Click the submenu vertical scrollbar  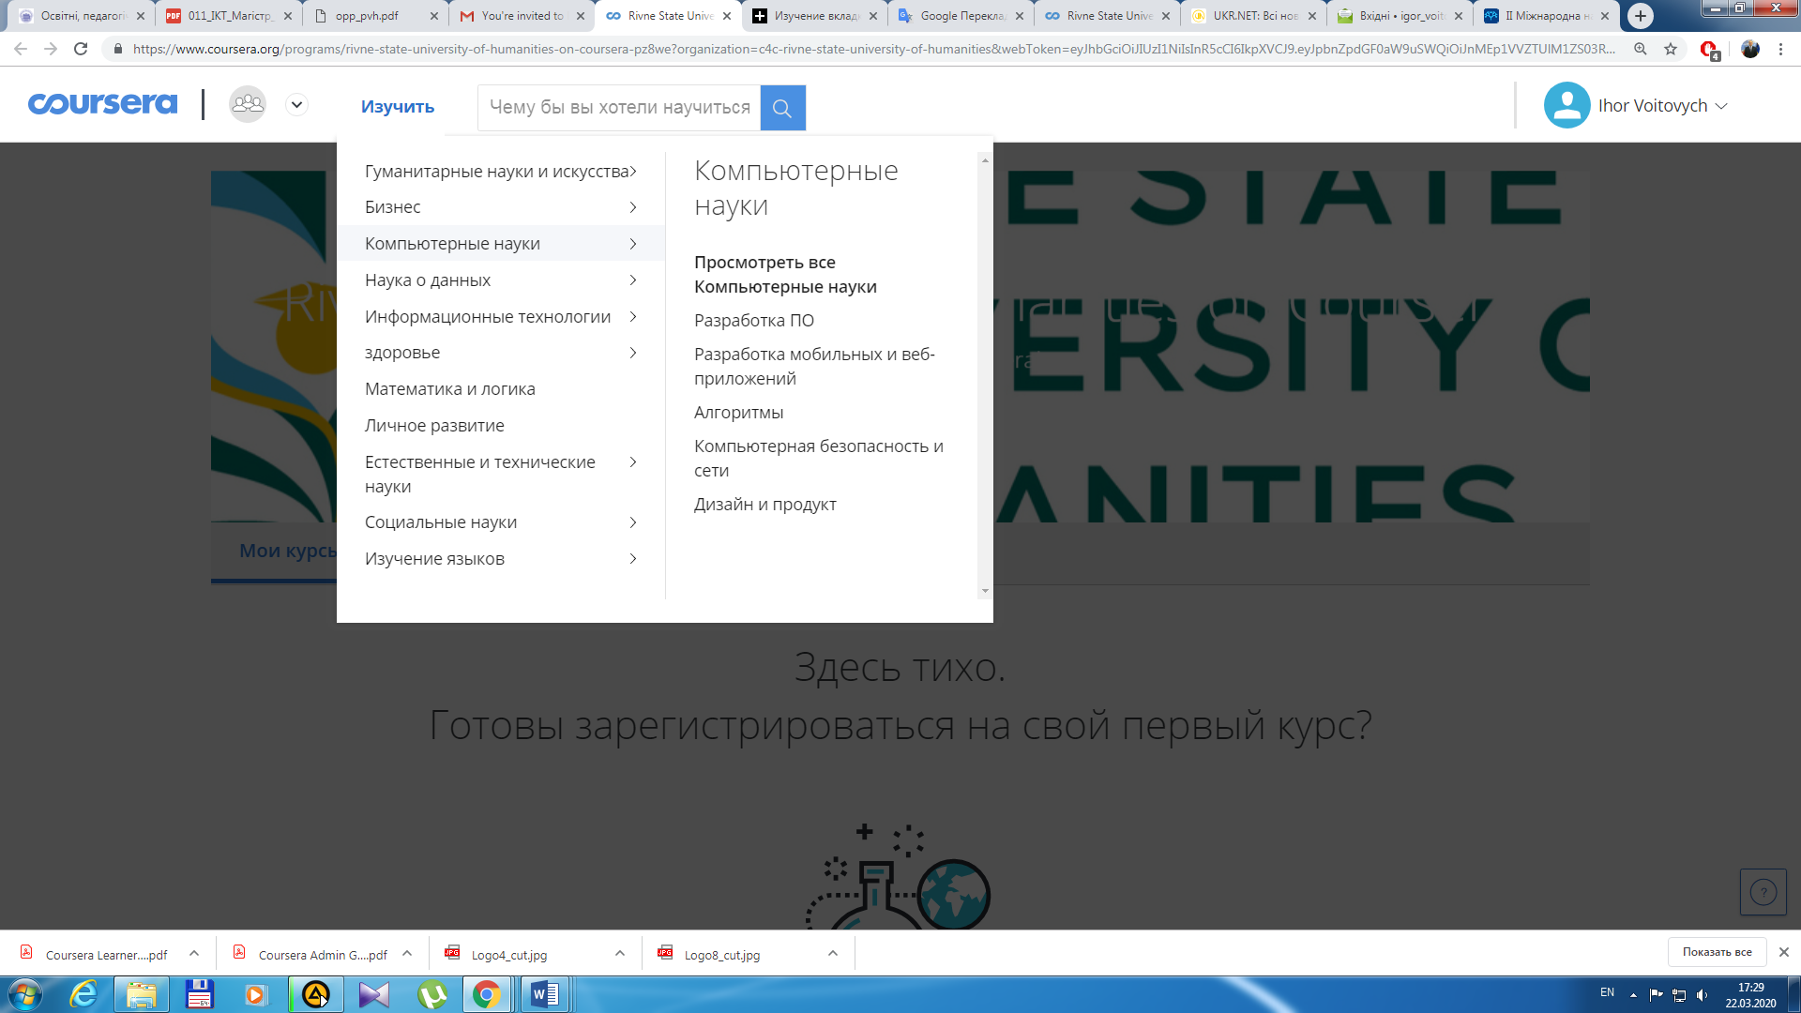(984, 375)
